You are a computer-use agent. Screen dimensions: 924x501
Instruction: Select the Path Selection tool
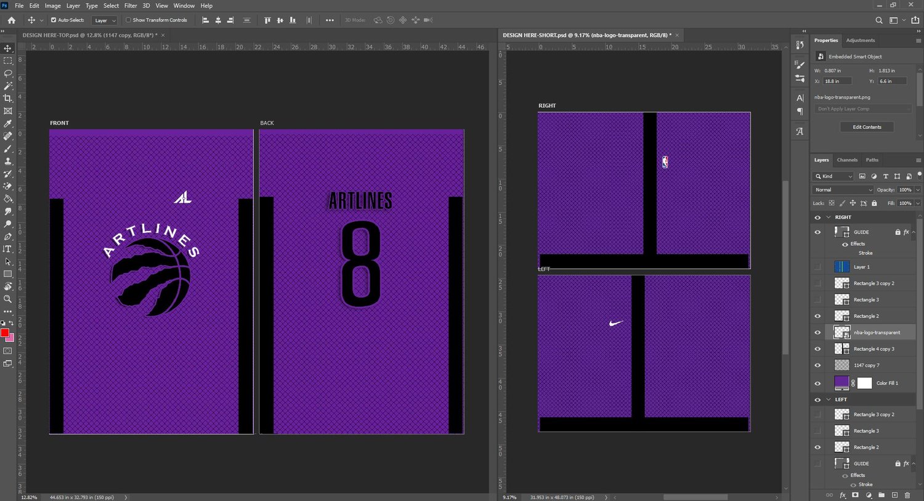click(x=8, y=261)
